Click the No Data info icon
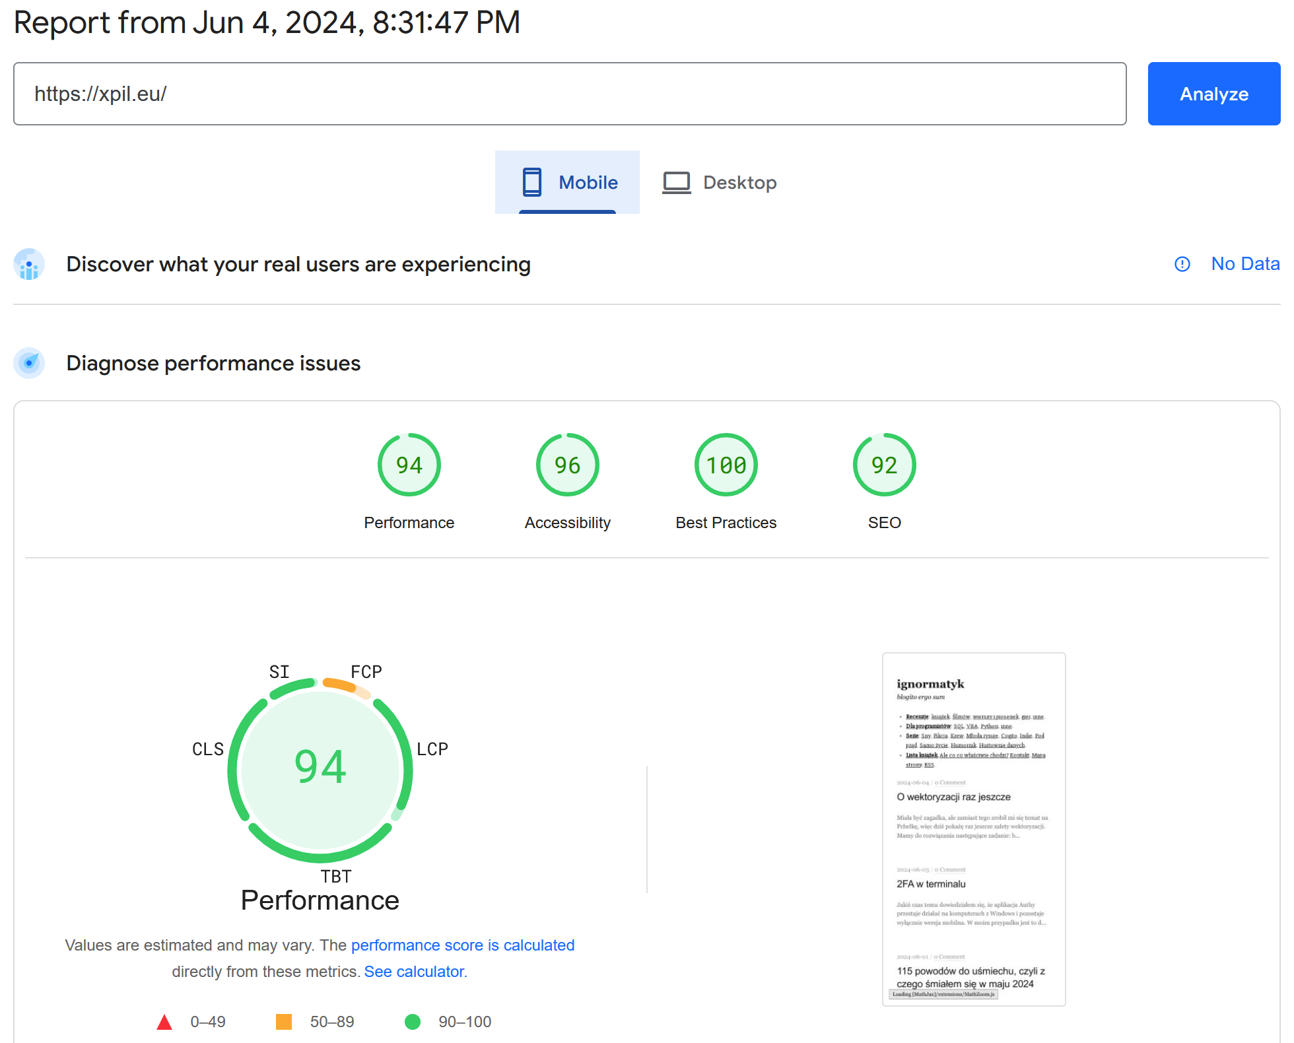This screenshot has height=1043, width=1294. 1182,264
